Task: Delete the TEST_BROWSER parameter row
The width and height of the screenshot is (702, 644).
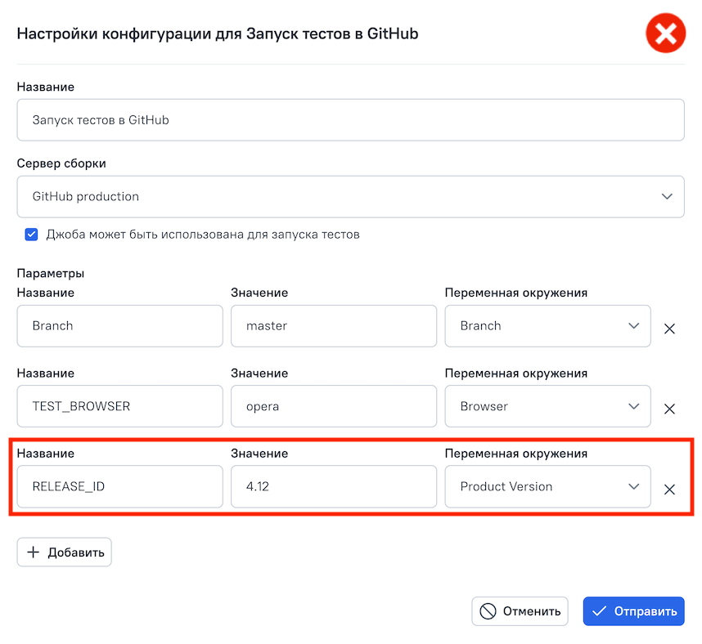Action: [x=668, y=409]
